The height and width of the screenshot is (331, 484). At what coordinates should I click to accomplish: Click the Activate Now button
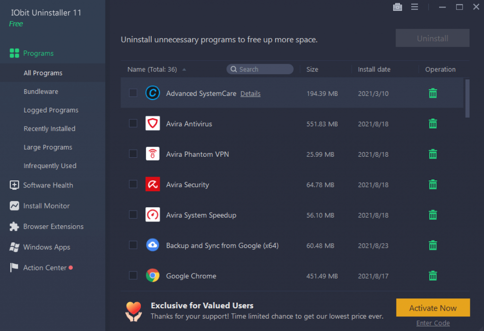(432, 308)
